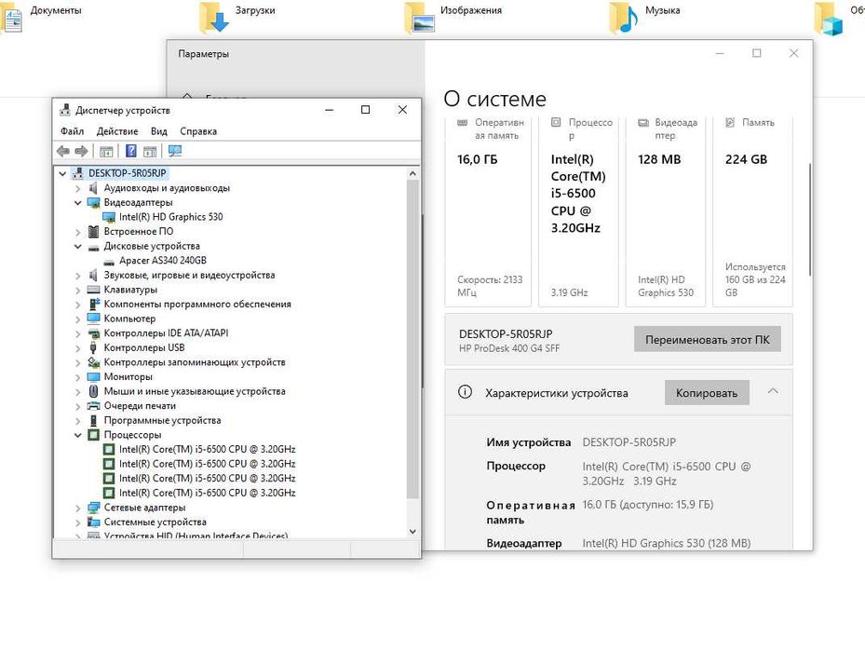The width and height of the screenshot is (865, 651).
Task: Click Device Manager scrollbar up arrow
Action: tap(412, 173)
